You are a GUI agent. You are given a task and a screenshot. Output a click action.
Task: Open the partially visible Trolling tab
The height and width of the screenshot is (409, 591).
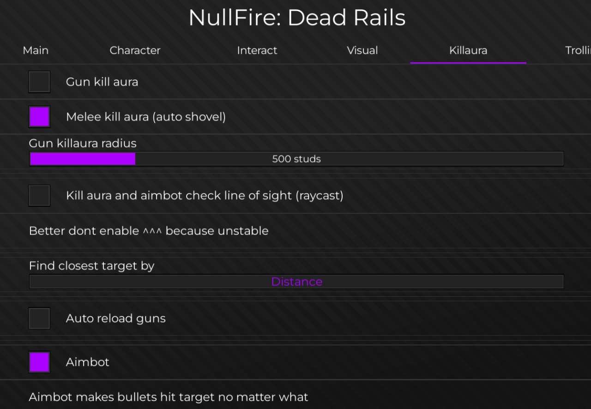click(578, 50)
